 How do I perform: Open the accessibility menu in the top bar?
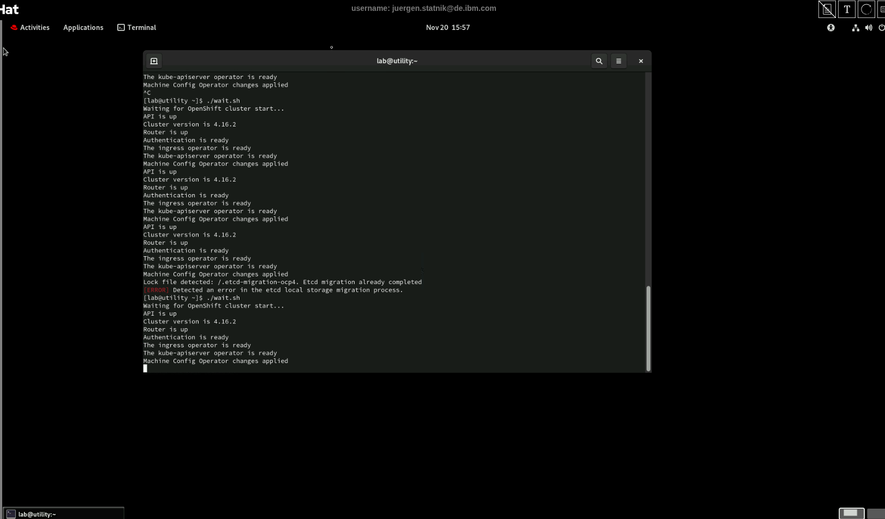click(831, 28)
